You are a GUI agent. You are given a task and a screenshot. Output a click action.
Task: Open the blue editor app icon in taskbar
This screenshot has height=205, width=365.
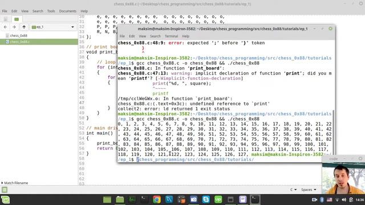[x=169, y=200]
